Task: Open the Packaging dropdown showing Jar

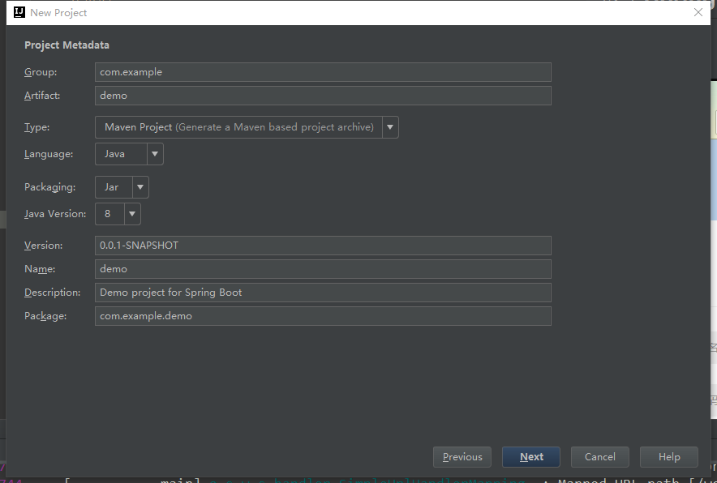Action: click(x=122, y=187)
